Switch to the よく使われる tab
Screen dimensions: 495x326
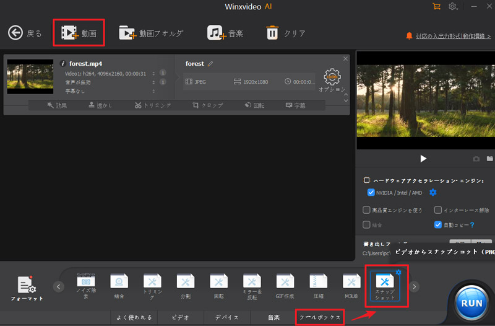134,317
